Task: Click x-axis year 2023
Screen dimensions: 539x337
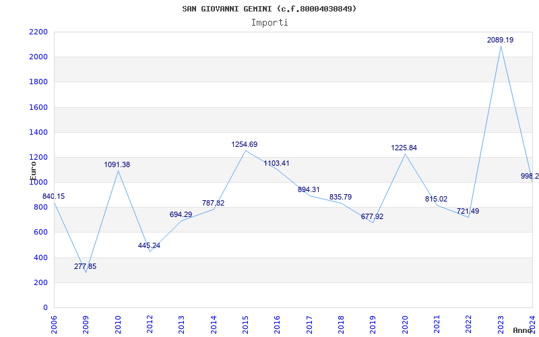Action: coord(501,325)
